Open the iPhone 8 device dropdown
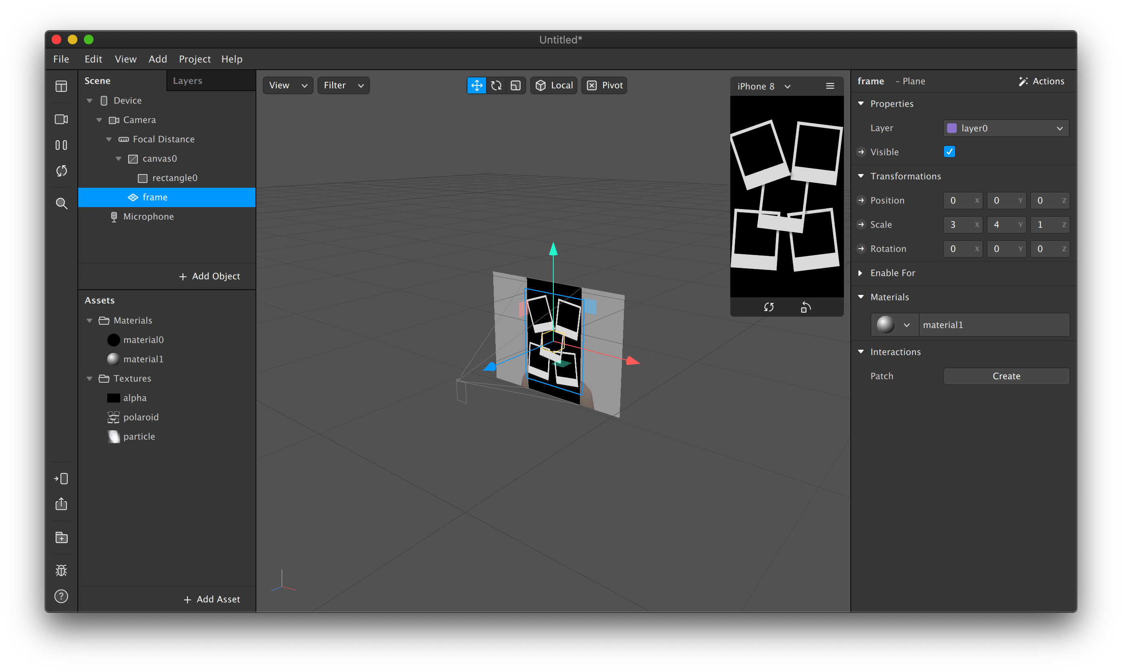Screen dimensions: 1122x672 (764, 86)
